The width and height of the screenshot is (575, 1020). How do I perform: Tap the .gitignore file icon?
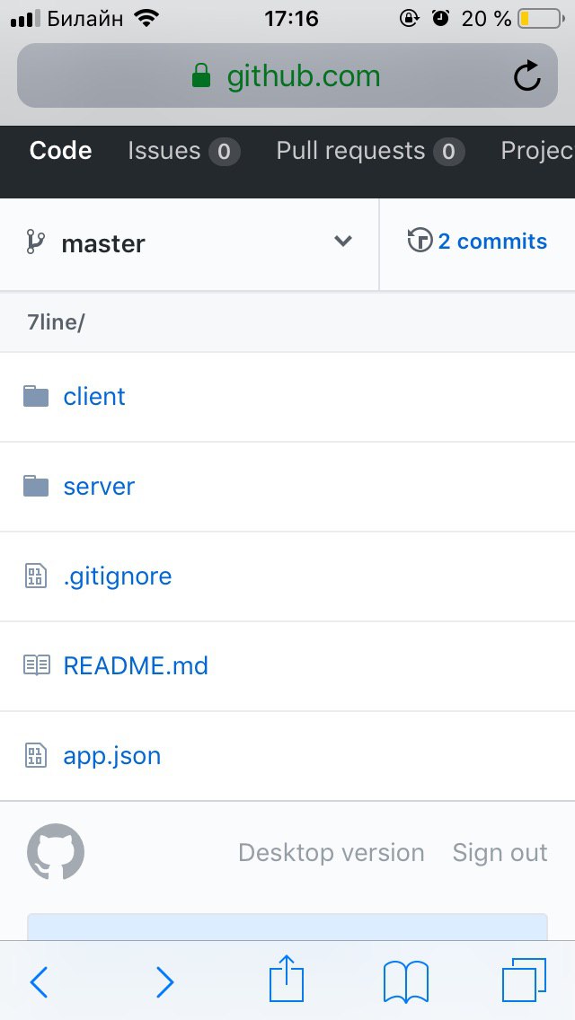pyautogui.click(x=36, y=576)
